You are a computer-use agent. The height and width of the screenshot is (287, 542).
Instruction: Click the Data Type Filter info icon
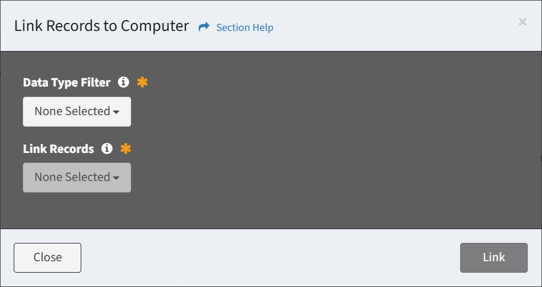(x=123, y=82)
